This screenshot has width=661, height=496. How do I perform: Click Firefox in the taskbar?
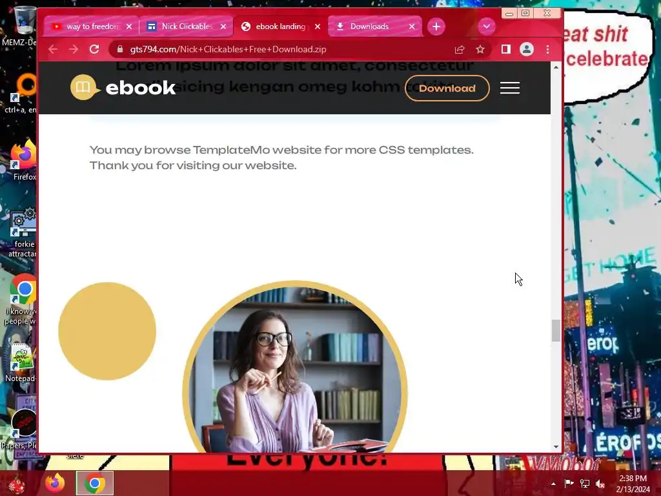coord(56,483)
